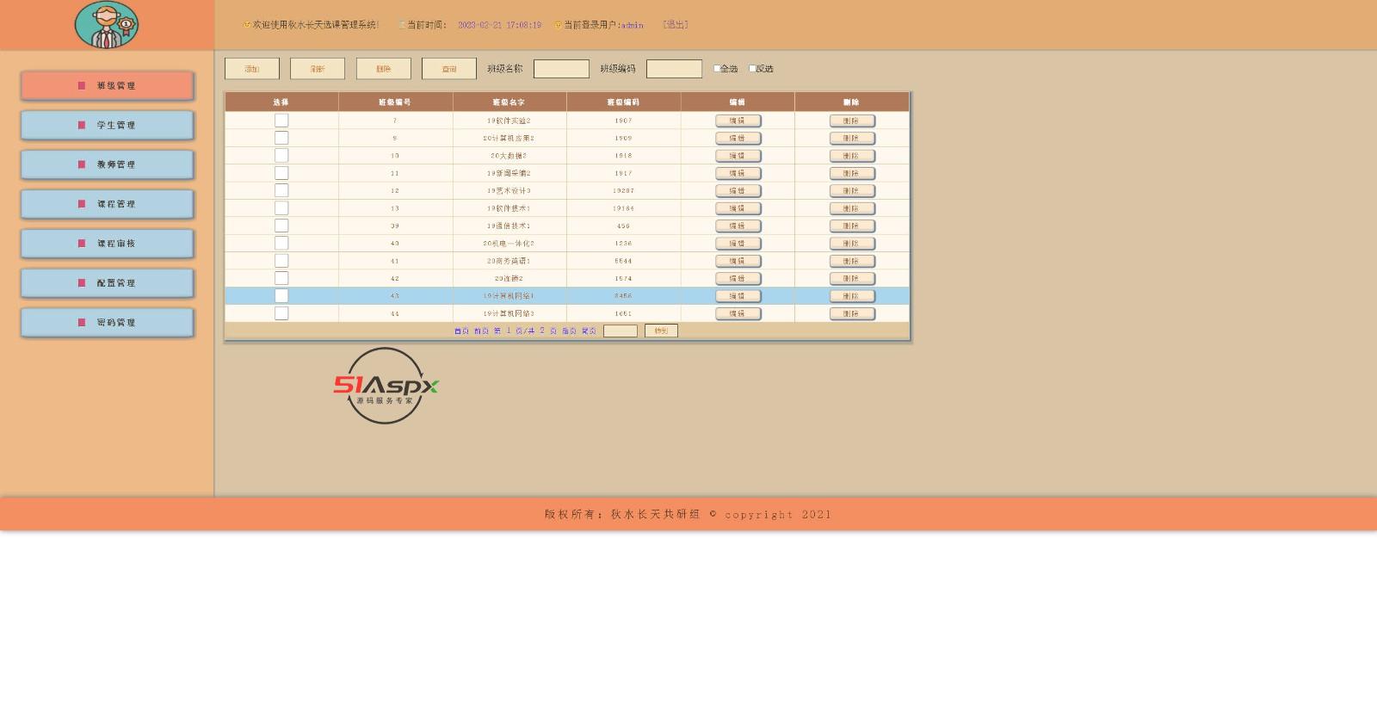Go to 教师管理 section
Viewport: 1377px width, 724px height.
(108, 164)
